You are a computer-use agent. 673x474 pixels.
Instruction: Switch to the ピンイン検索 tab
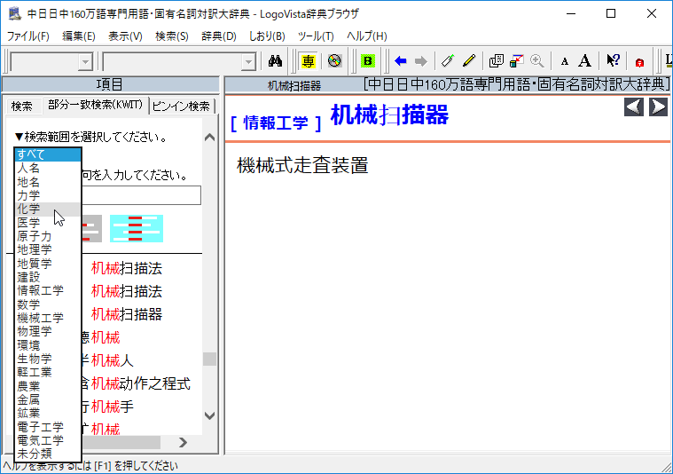pos(181,107)
